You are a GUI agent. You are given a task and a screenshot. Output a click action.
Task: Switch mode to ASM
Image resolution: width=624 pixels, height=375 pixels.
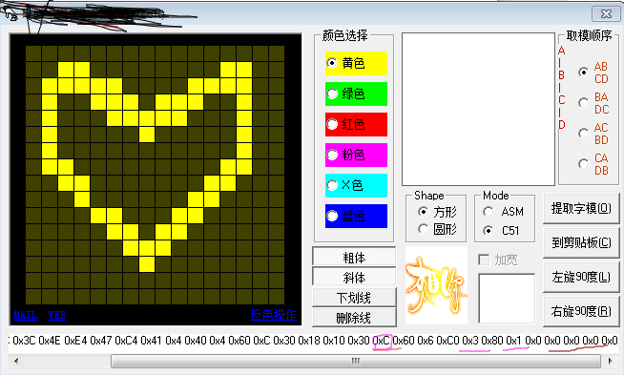pos(504,212)
